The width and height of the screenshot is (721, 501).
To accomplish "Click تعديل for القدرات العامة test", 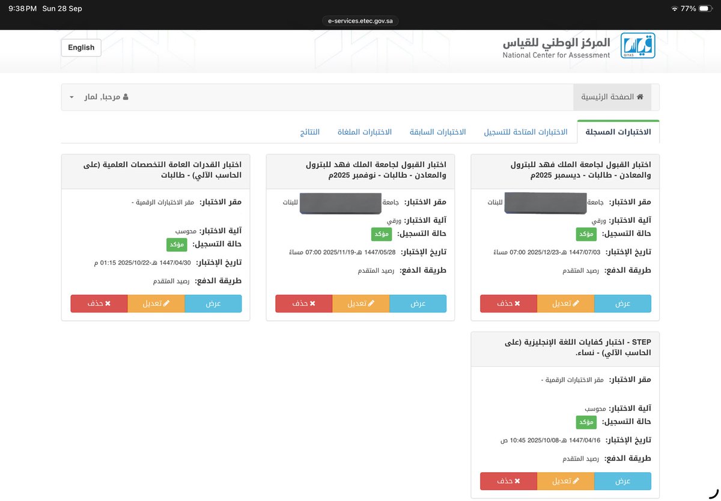I will coord(156,303).
